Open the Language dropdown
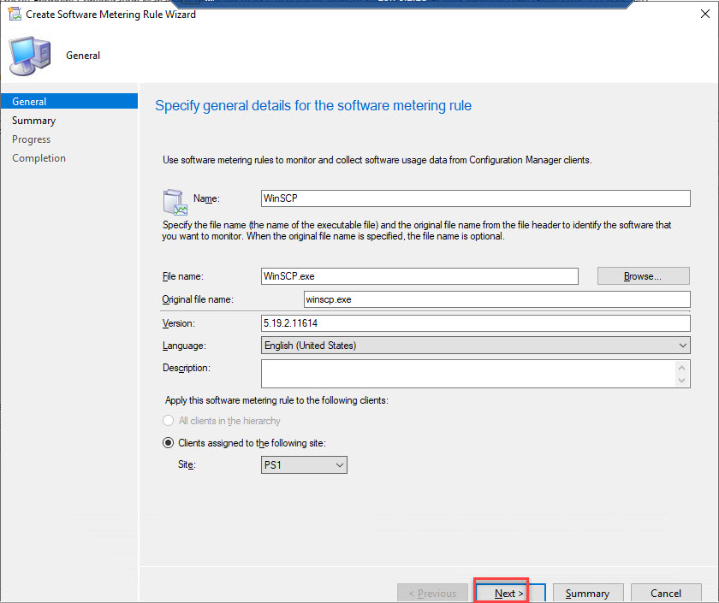Screen dimensions: 719x603 pyautogui.click(x=475, y=346)
